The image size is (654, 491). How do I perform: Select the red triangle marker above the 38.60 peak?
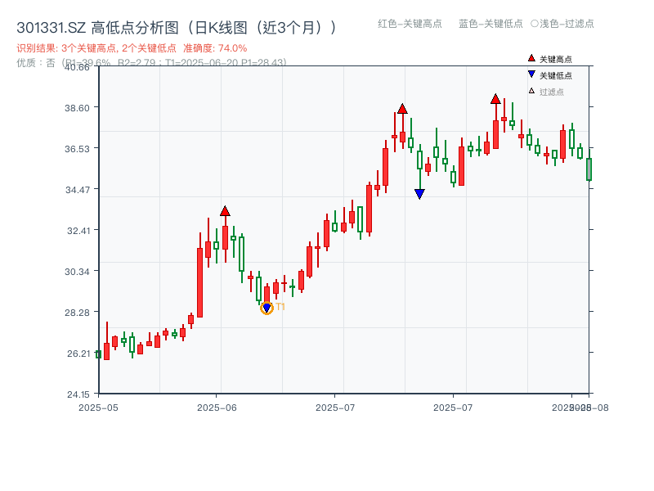coord(402,106)
